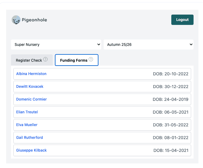Select the Funding Forms tab

click(74, 60)
